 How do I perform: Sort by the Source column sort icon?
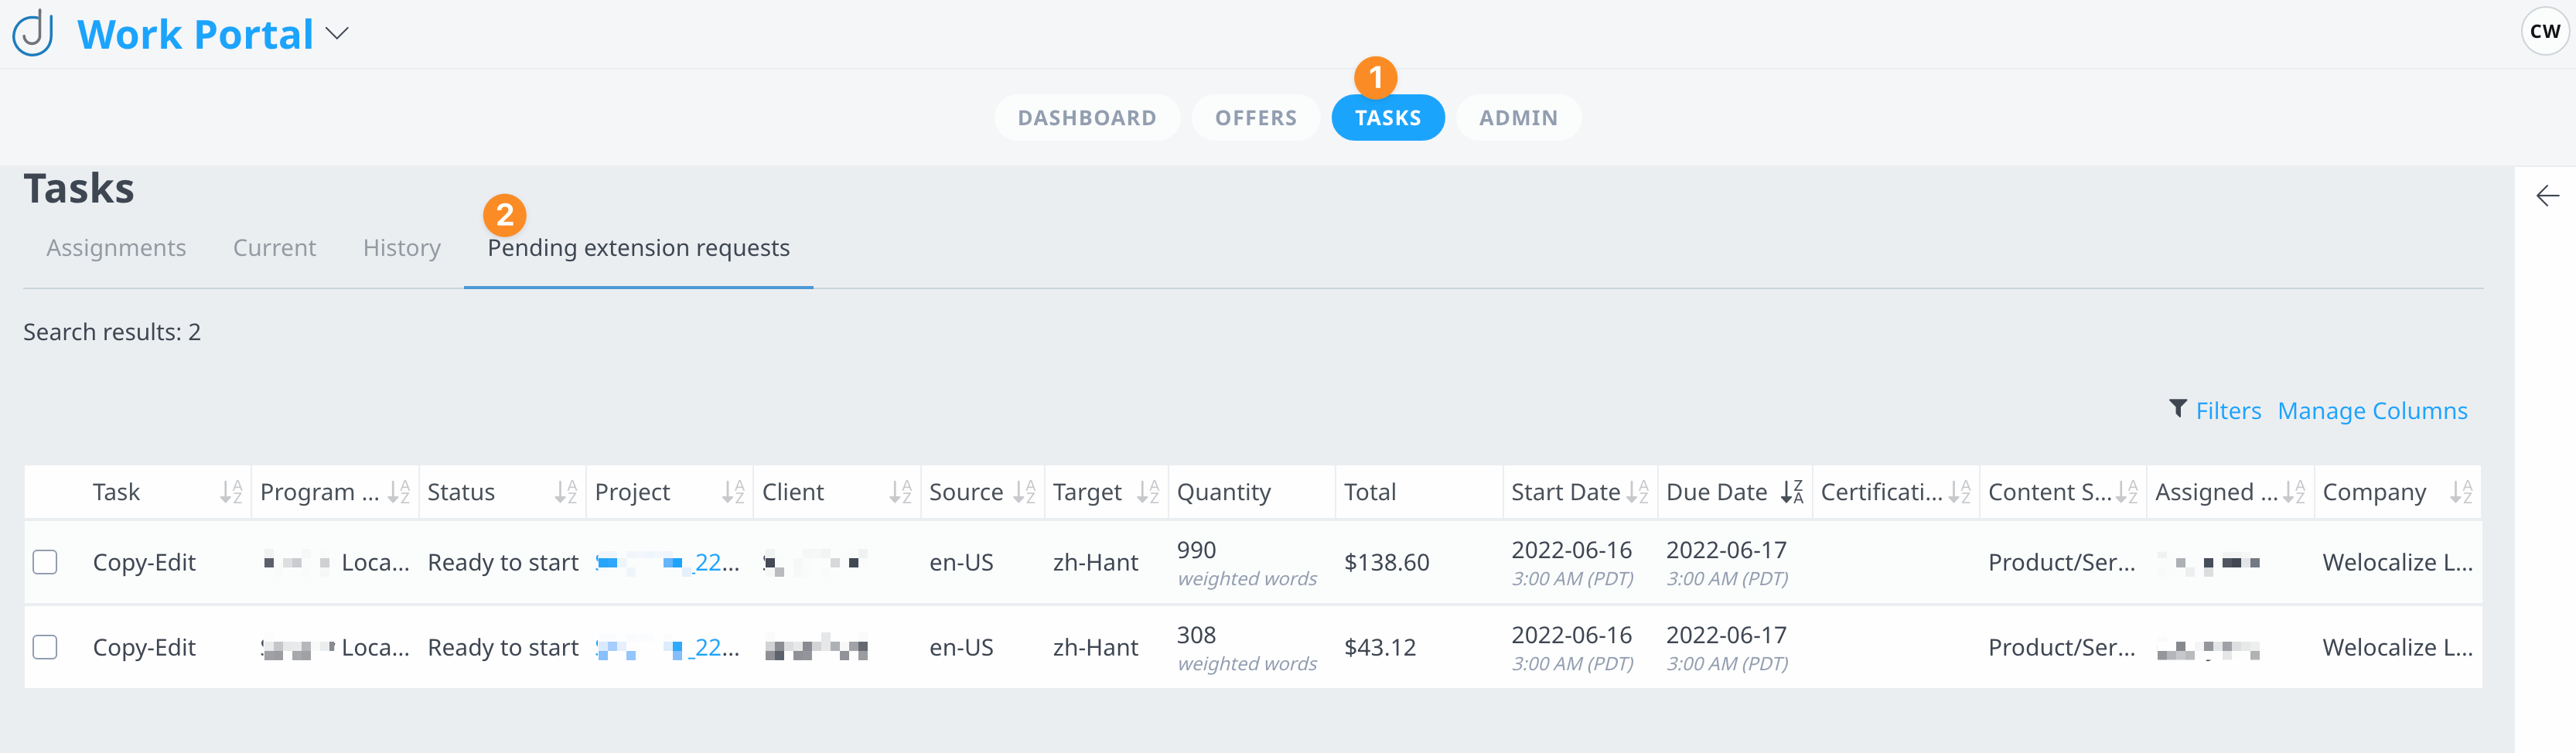pyautogui.click(x=1024, y=492)
